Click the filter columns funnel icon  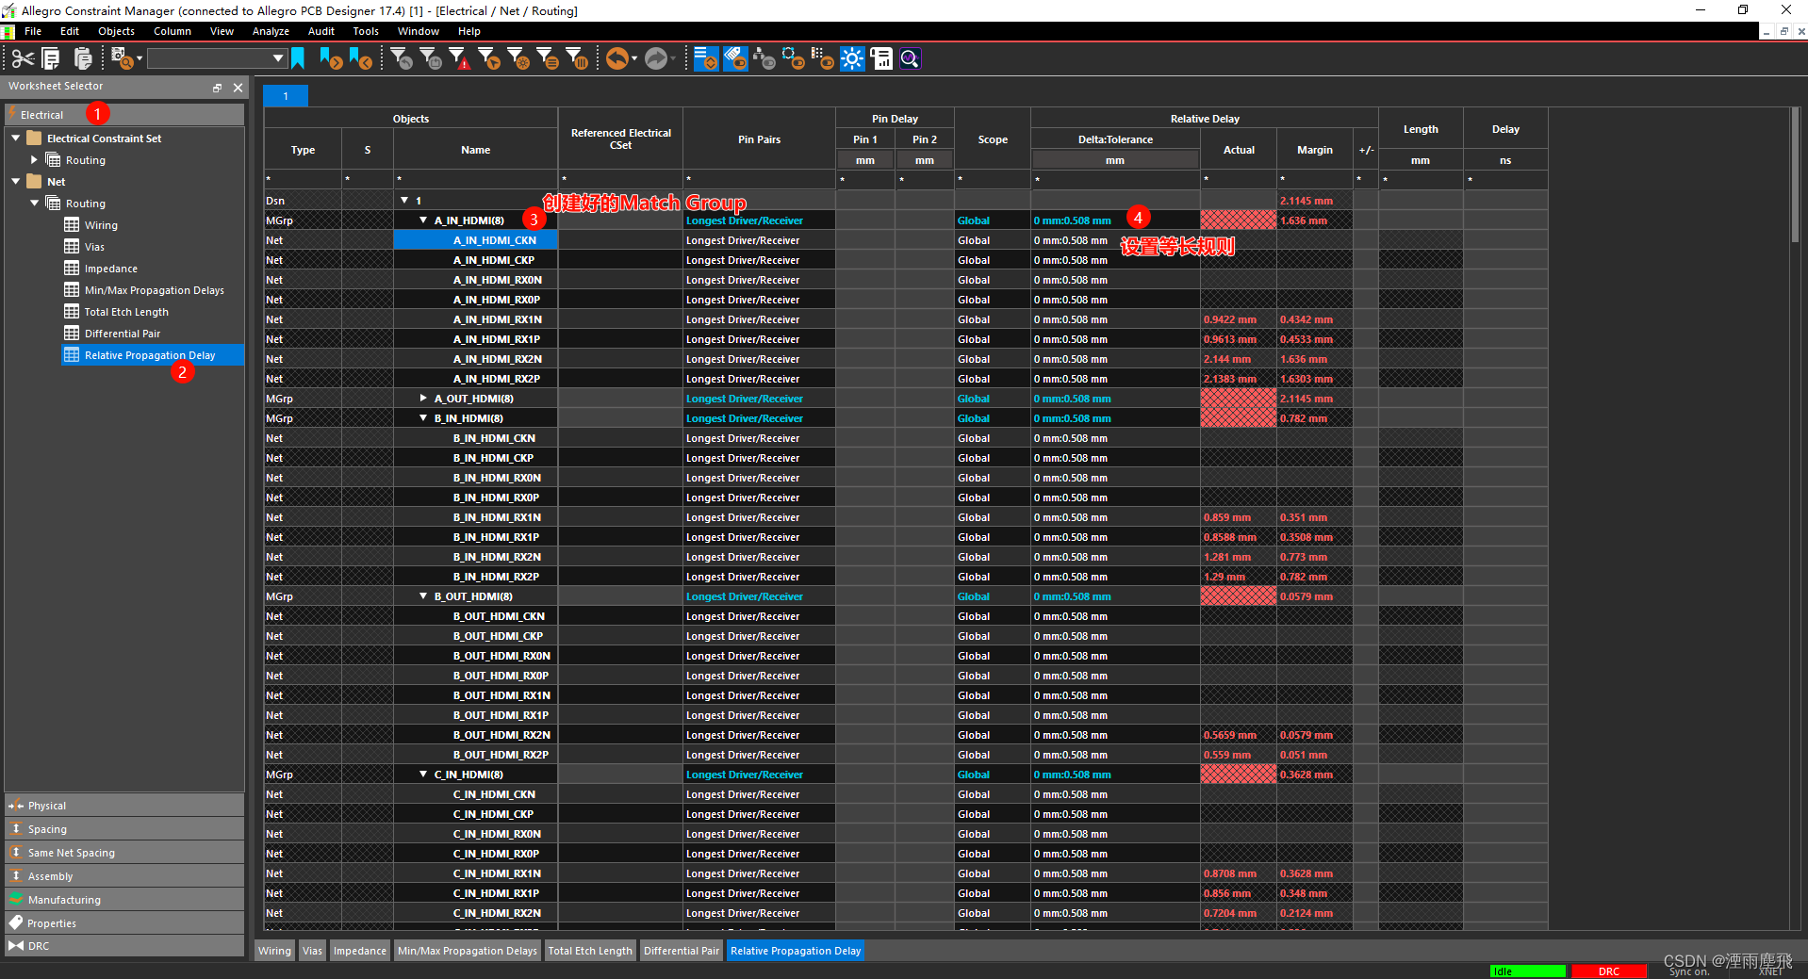(x=577, y=58)
